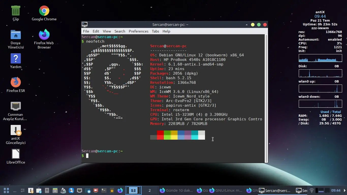
Task: Click the wifi icon in system tray
Action: point(311,190)
